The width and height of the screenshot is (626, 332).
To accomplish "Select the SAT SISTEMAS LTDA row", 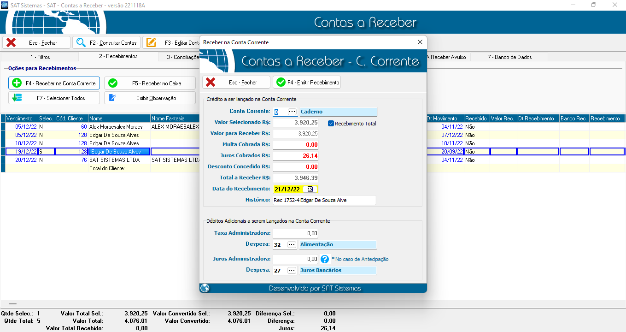I will pyautogui.click(x=119, y=160).
